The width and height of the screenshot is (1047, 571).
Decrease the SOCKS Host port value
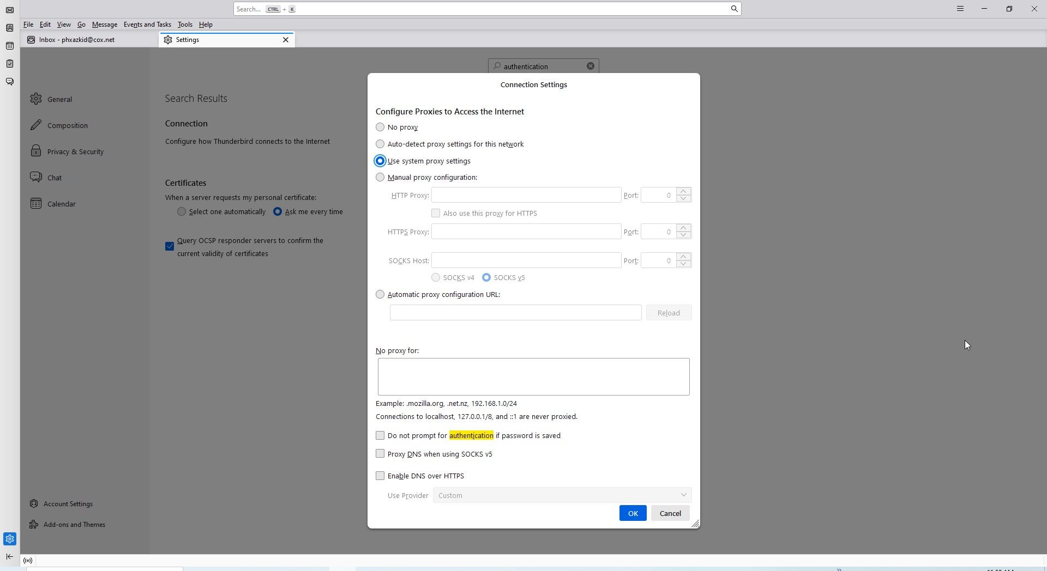click(683, 264)
